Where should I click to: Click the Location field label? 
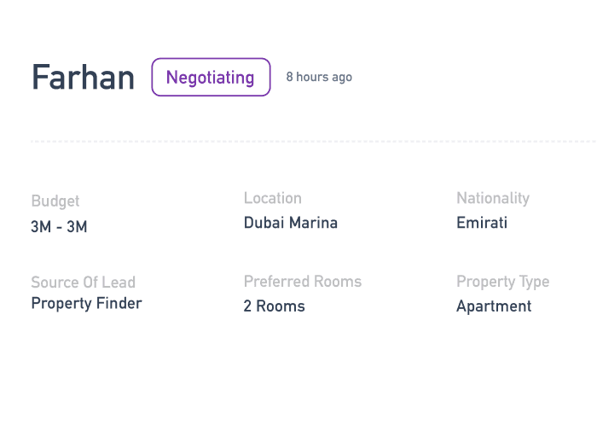pos(273,198)
